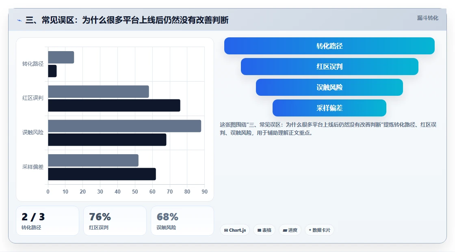The image size is (455, 252).
Task: Select the 采样偏差 funnel stage
Action: (x=329, y=108)
